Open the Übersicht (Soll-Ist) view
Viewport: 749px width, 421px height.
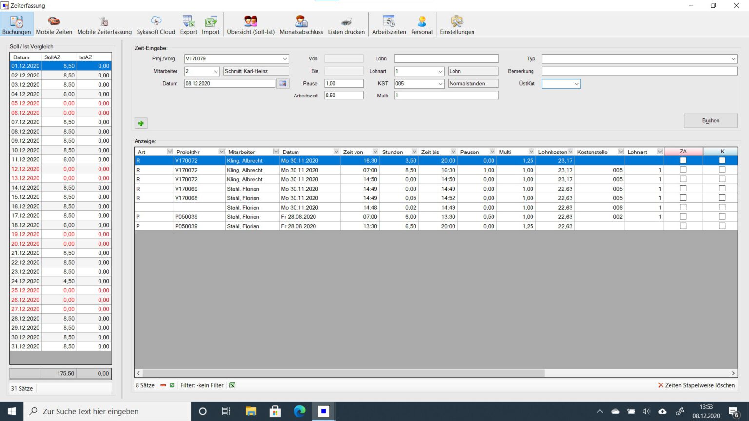[x=250, y=25]
